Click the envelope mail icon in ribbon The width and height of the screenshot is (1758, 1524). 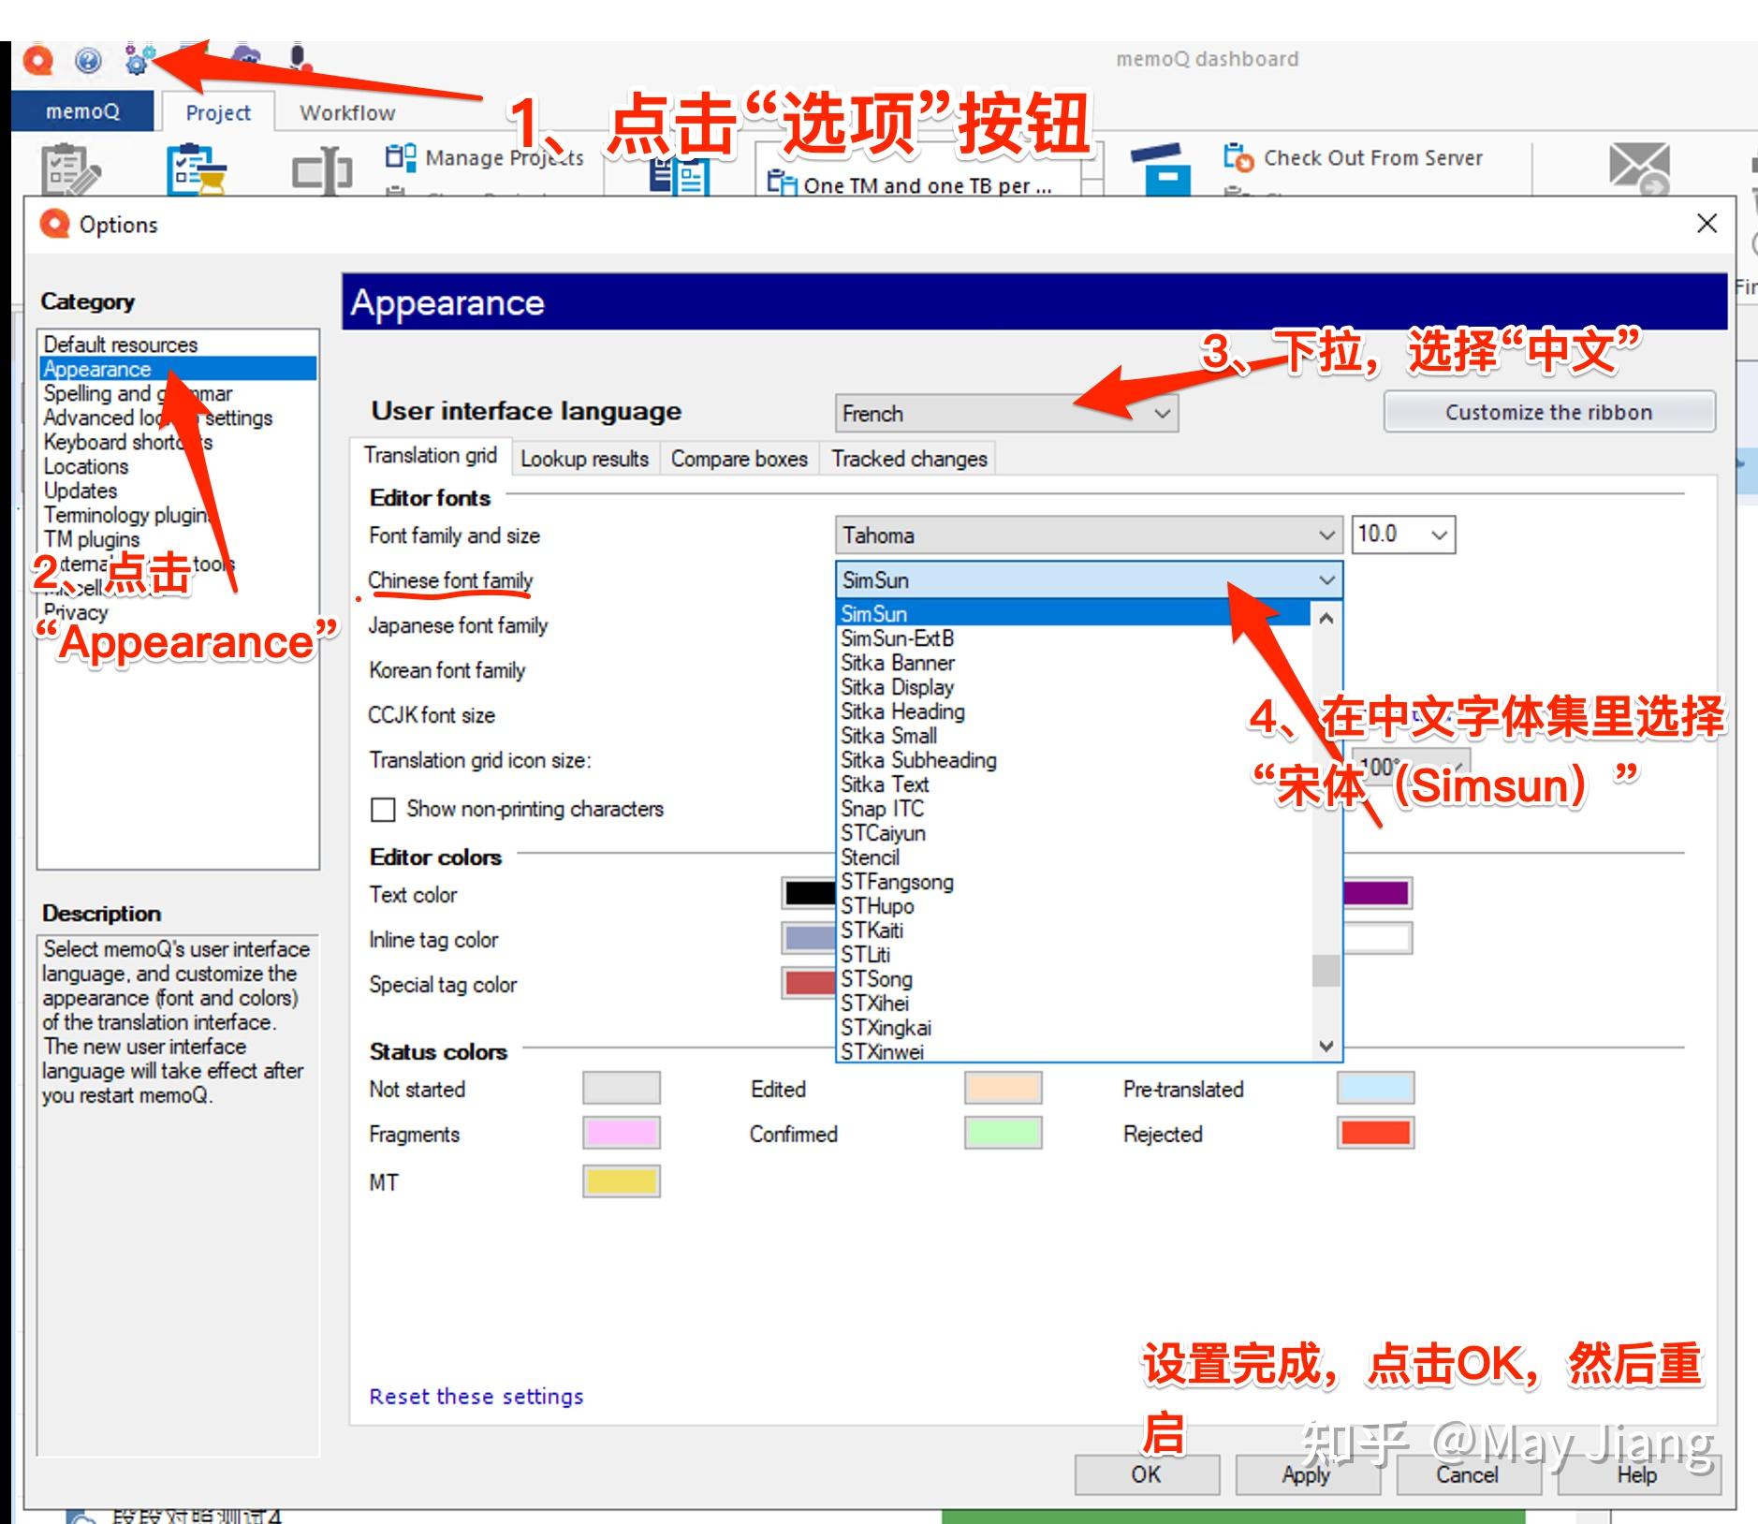click(x=1638, y=167)
